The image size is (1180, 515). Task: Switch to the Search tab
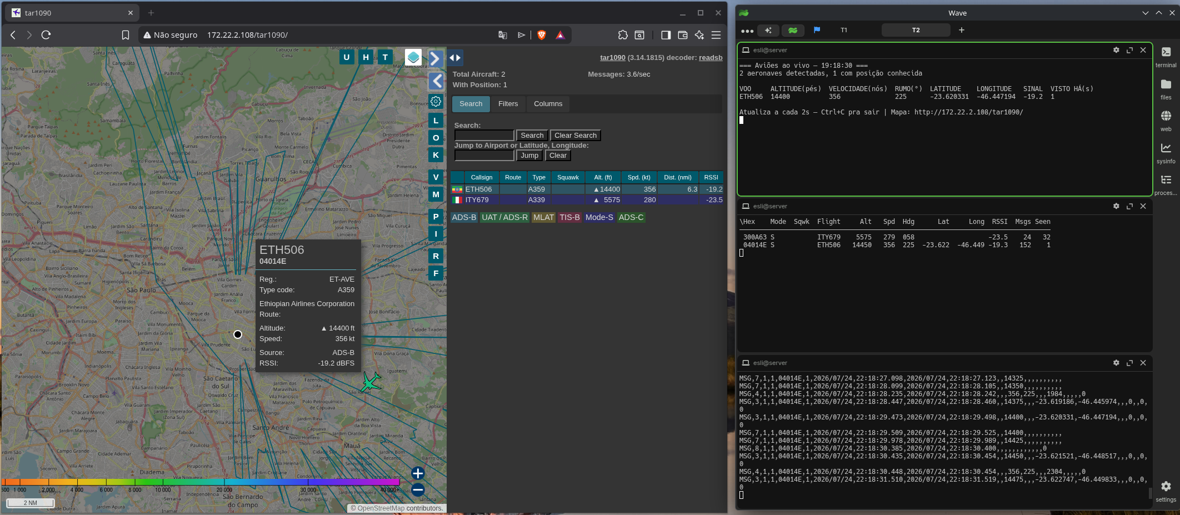point(471,104)
